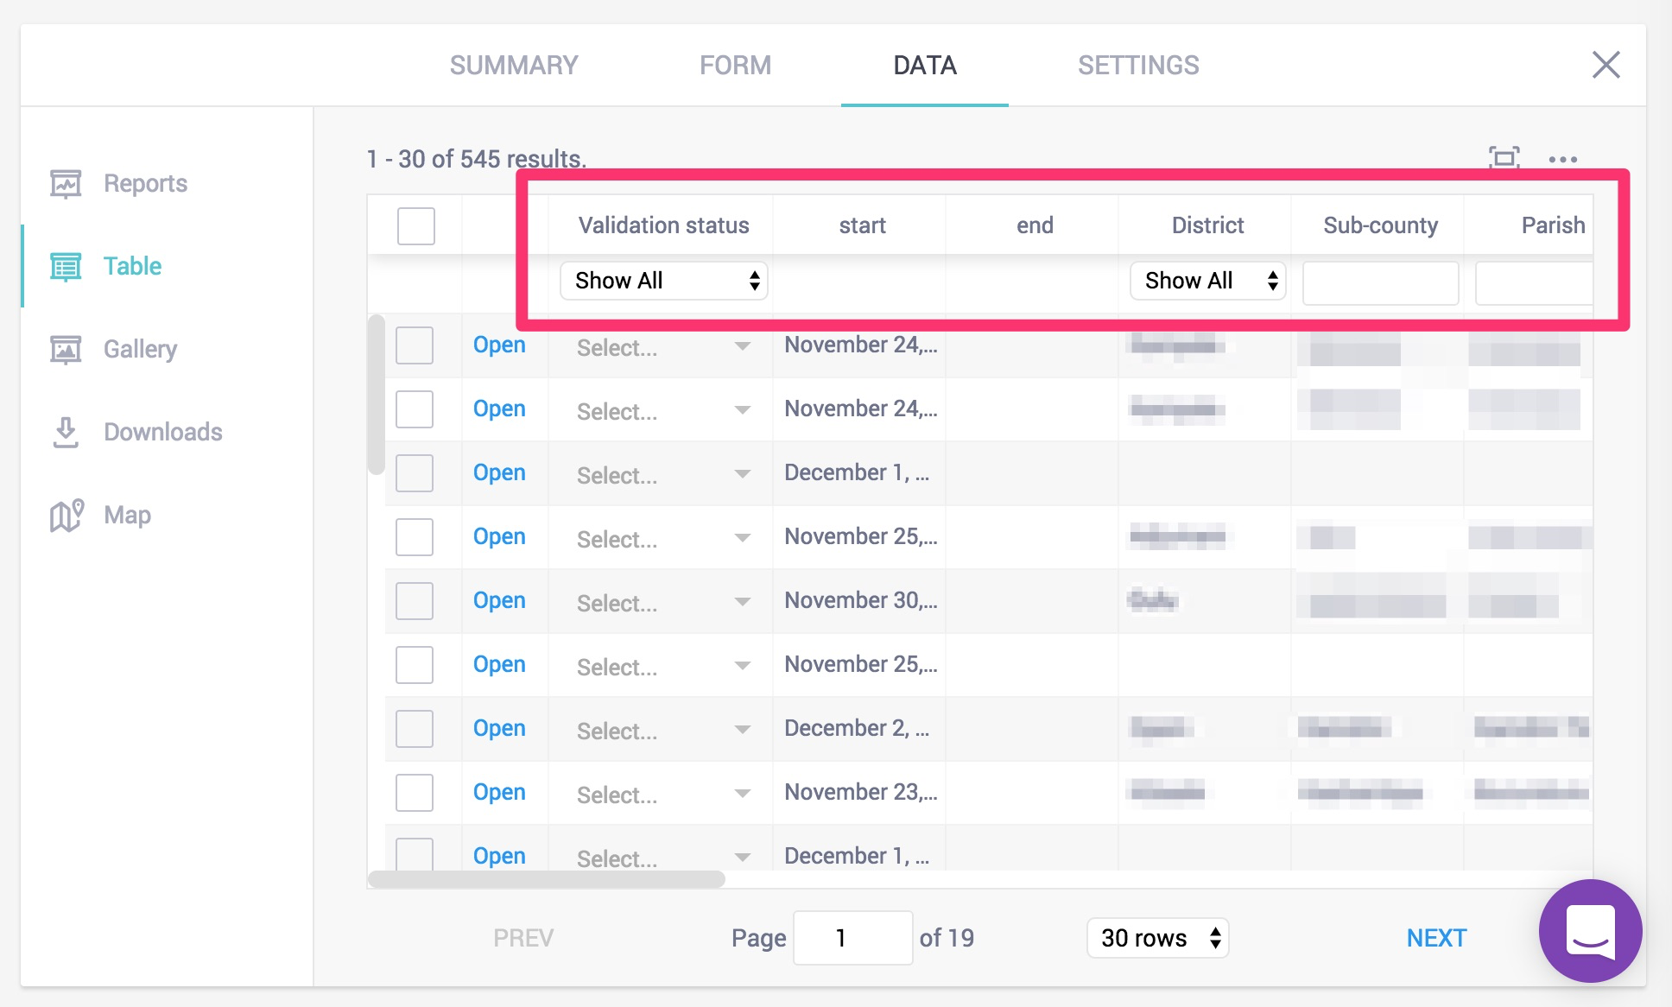Viewport: 1672px width, 1007px height.
Task: Click the Sub-county filter text field
Action: point(1380,283)
